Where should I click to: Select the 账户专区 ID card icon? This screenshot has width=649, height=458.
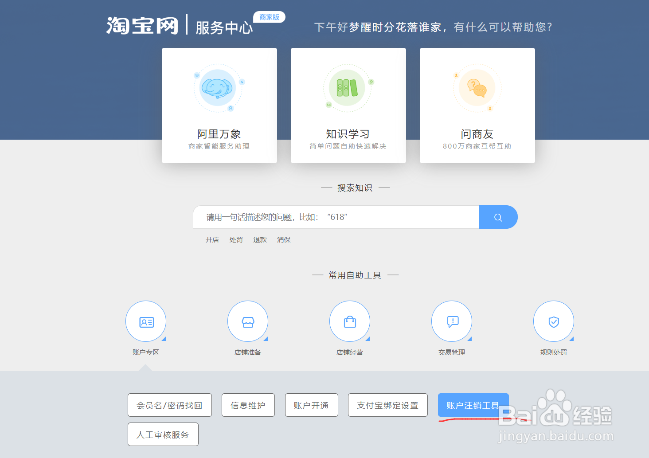146,321
